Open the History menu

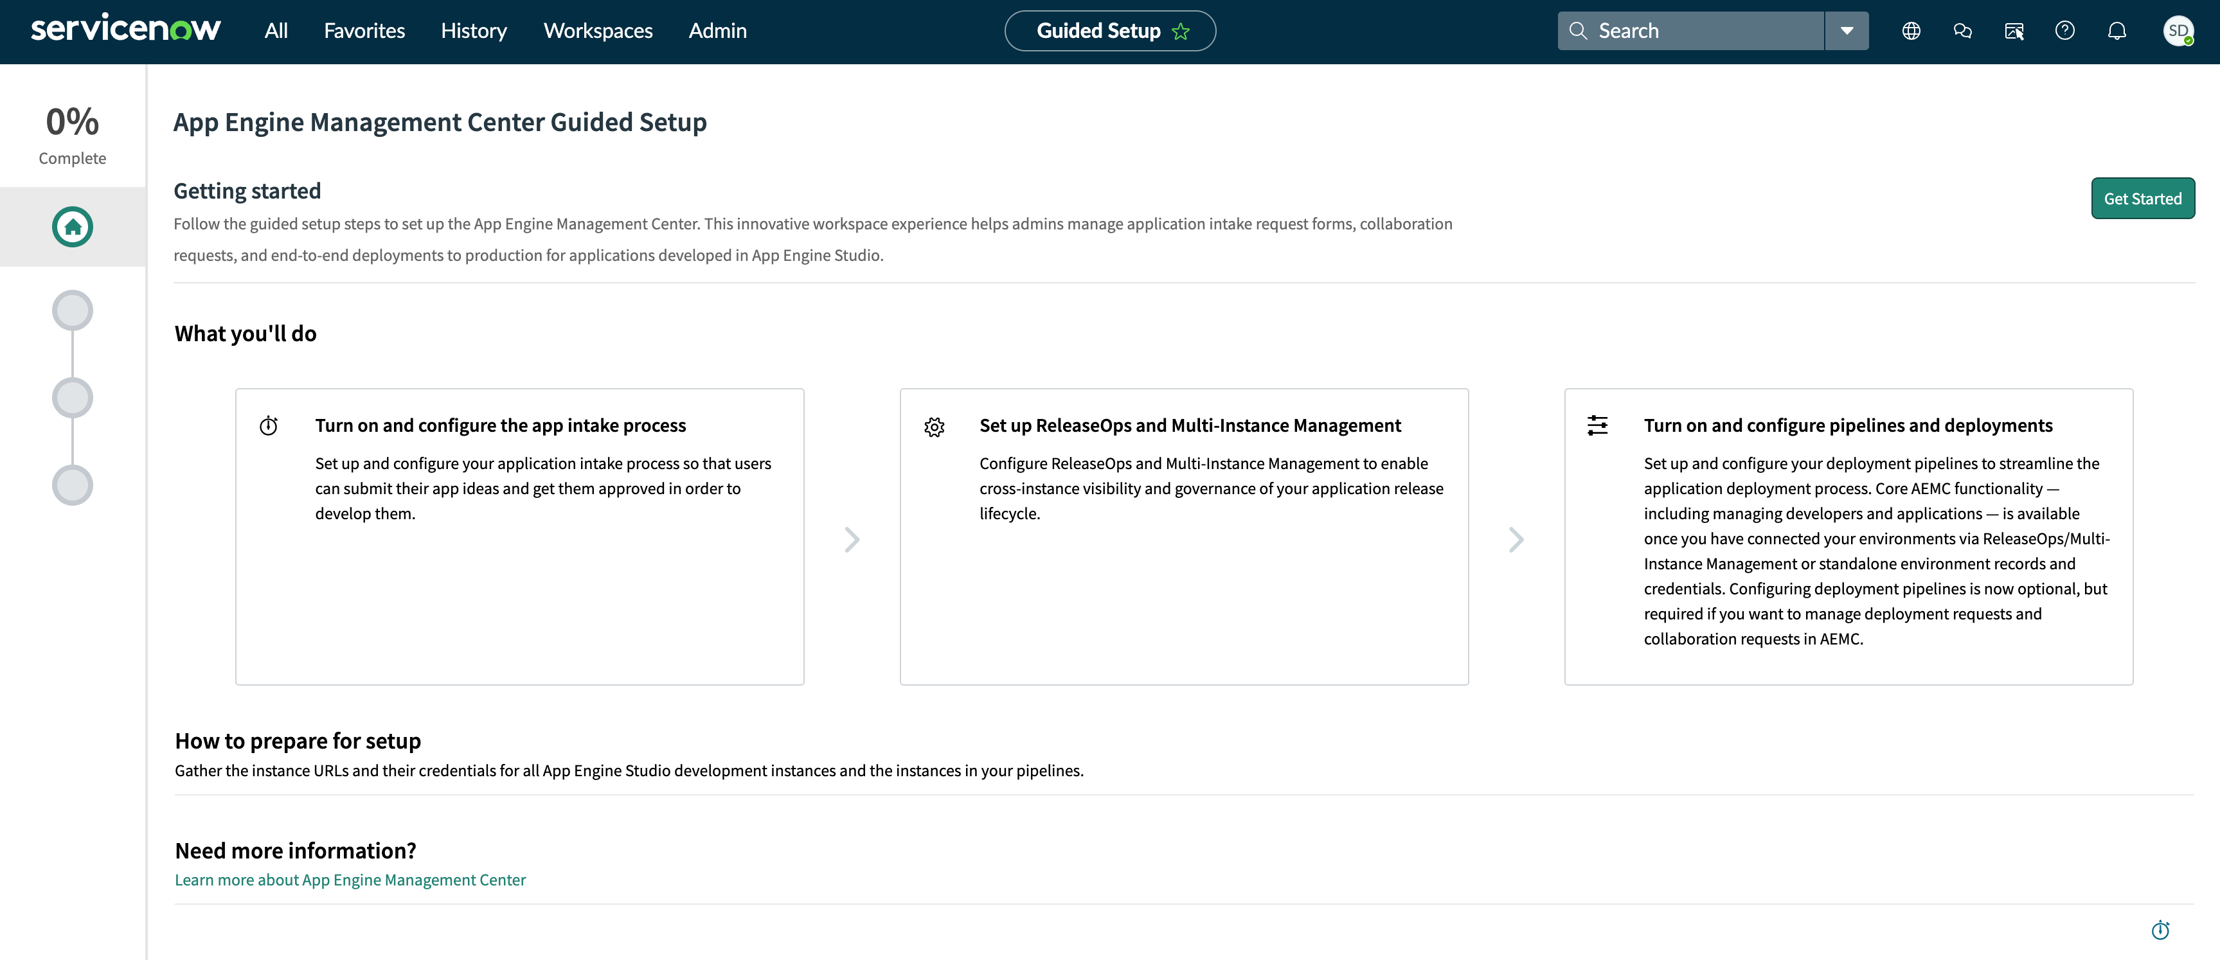(473, 31)
